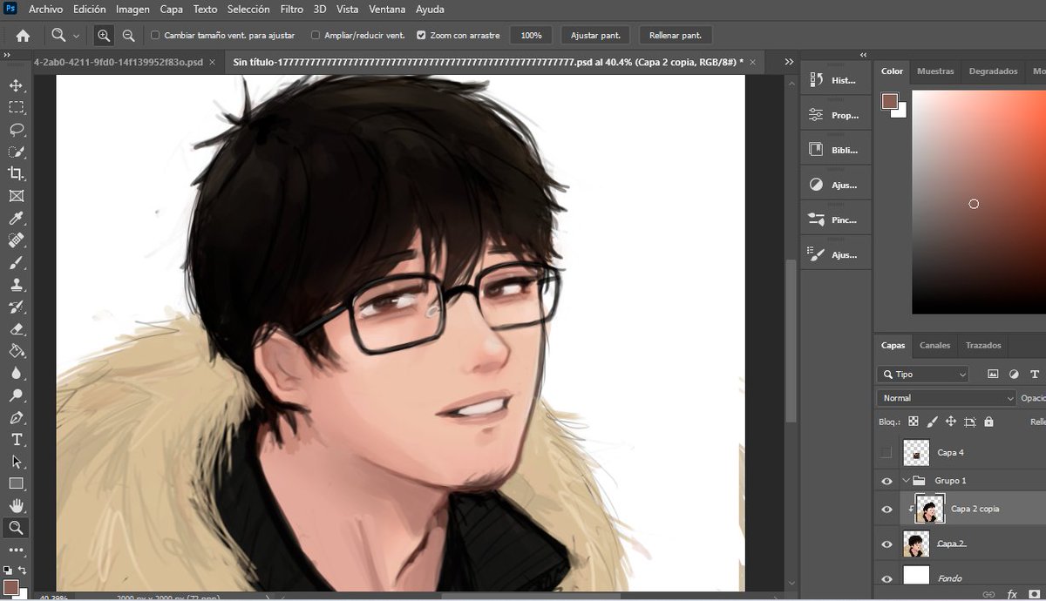This screenshot has height=601, width=1046.
Task: Show the hidden Capa 4 layer
Action: pos(886,453)
